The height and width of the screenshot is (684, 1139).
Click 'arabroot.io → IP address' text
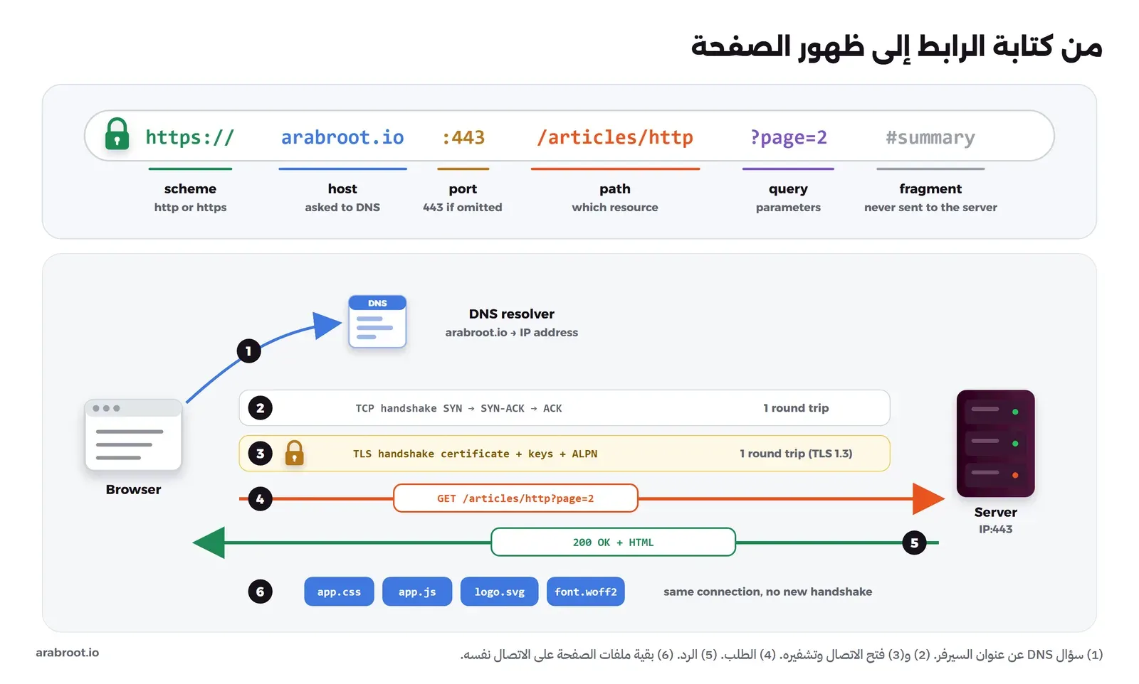pos(511,332)
